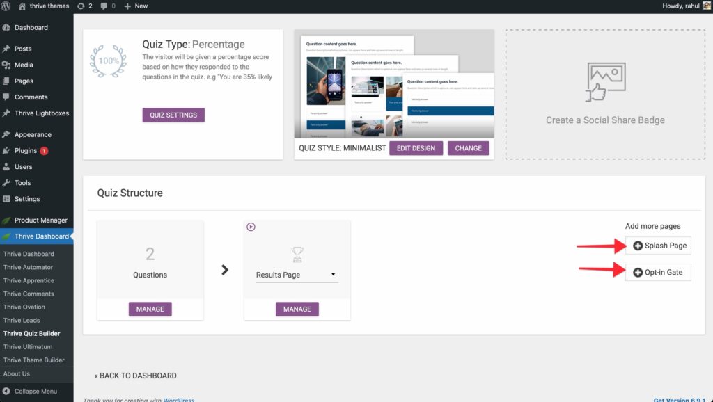Select Thrive Quiz Builder submenu item
The height and width of the screenshot is (402, 713).
pos(31,334)
